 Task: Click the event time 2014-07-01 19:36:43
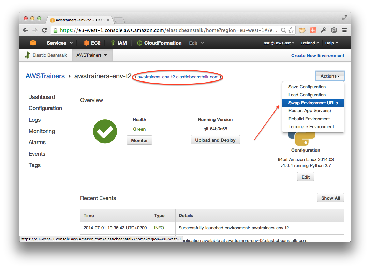coord(115,228)
